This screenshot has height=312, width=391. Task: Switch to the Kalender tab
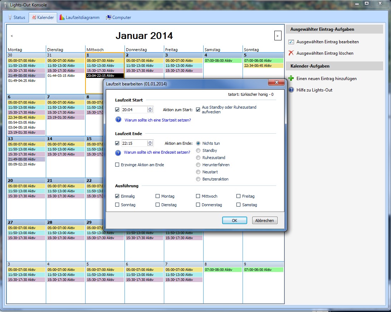click(x=43, y=17)
